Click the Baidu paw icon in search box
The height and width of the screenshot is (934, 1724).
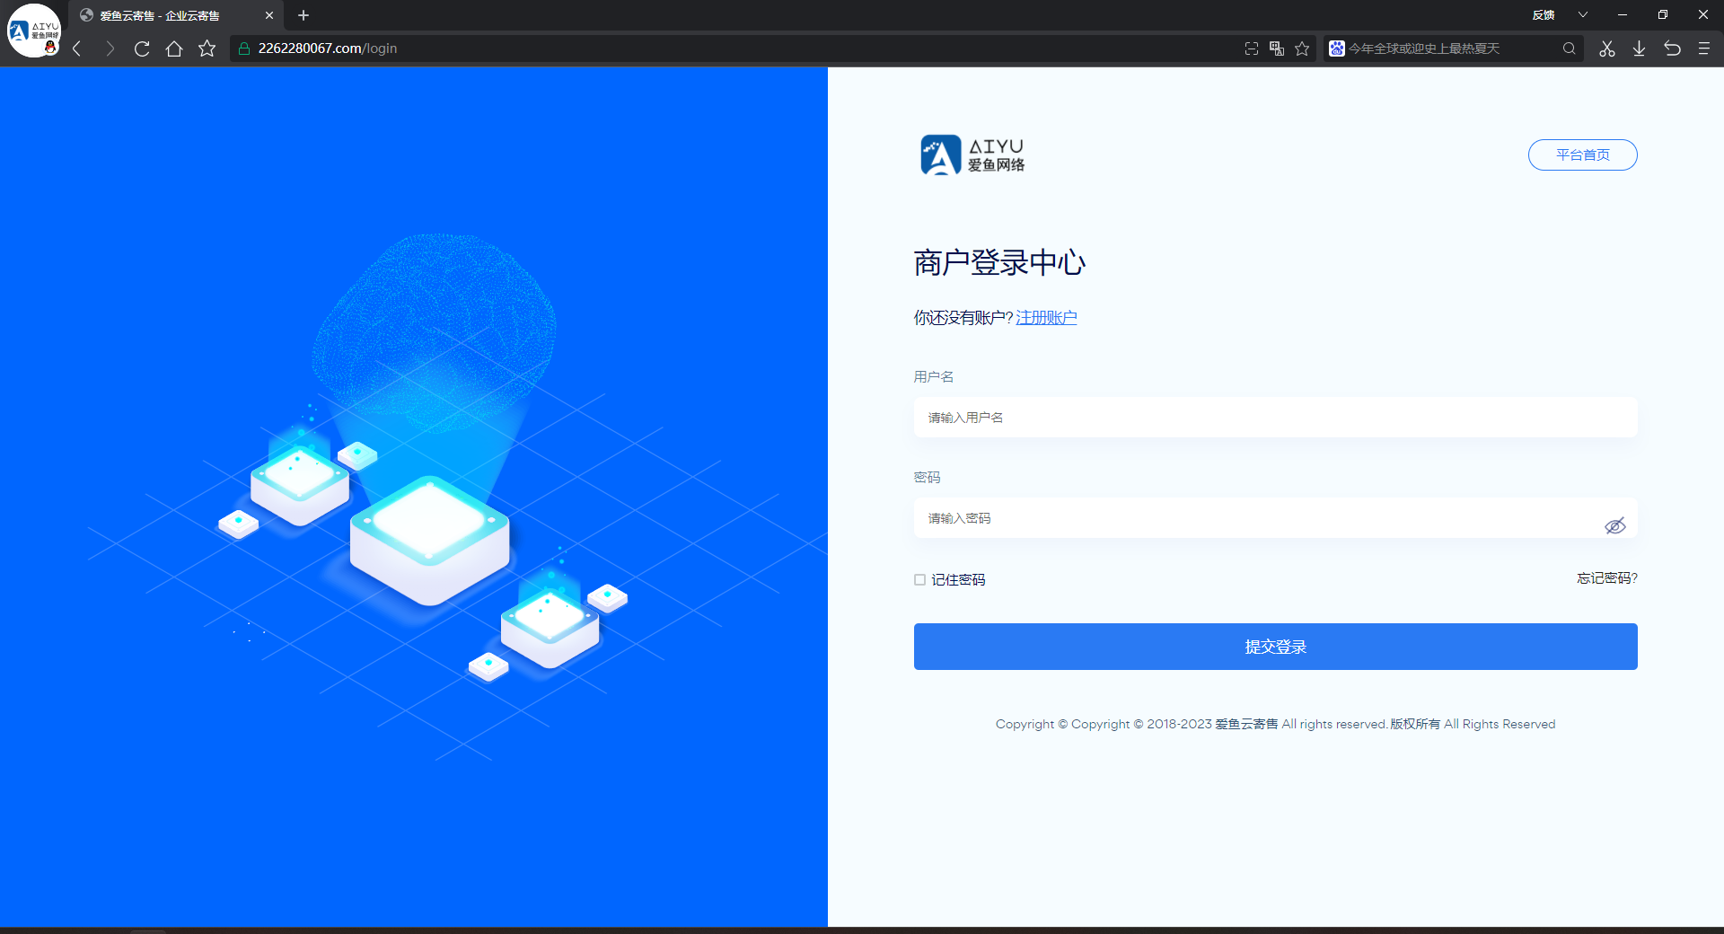coord(1337,48)
